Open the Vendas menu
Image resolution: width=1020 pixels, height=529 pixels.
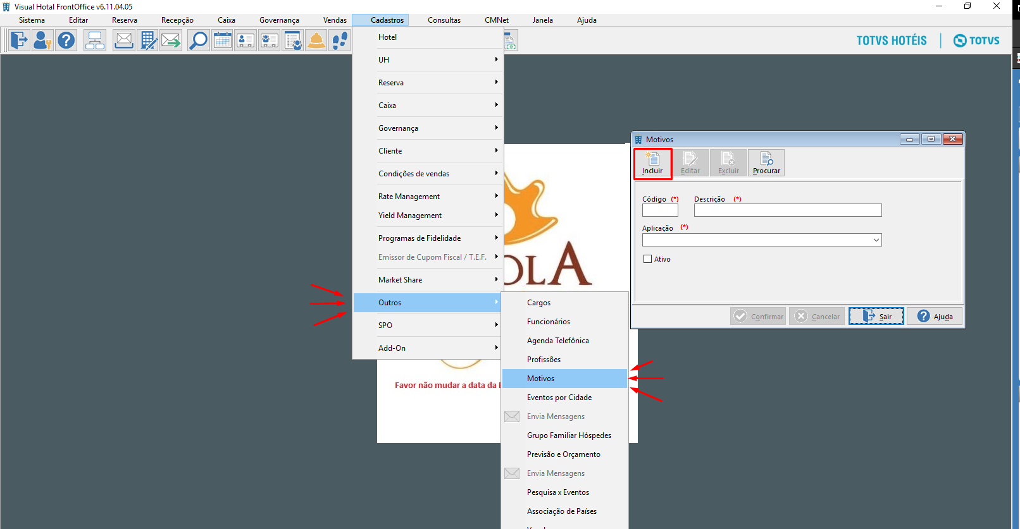point(335,20)
